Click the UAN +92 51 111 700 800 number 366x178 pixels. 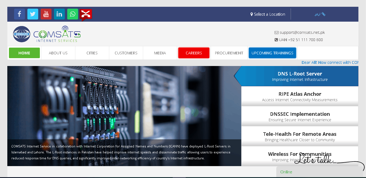point(301,40)
